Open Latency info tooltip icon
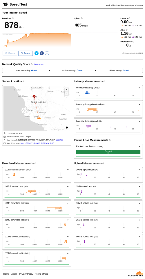Image resolution: width=145 pixels, height=279 pixels. 129,18
